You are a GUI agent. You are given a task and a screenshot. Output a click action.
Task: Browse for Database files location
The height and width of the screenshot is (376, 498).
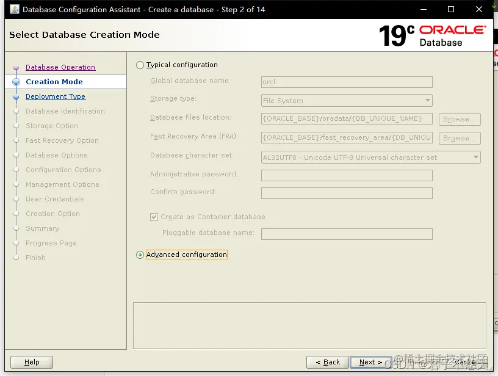[460, 119]
